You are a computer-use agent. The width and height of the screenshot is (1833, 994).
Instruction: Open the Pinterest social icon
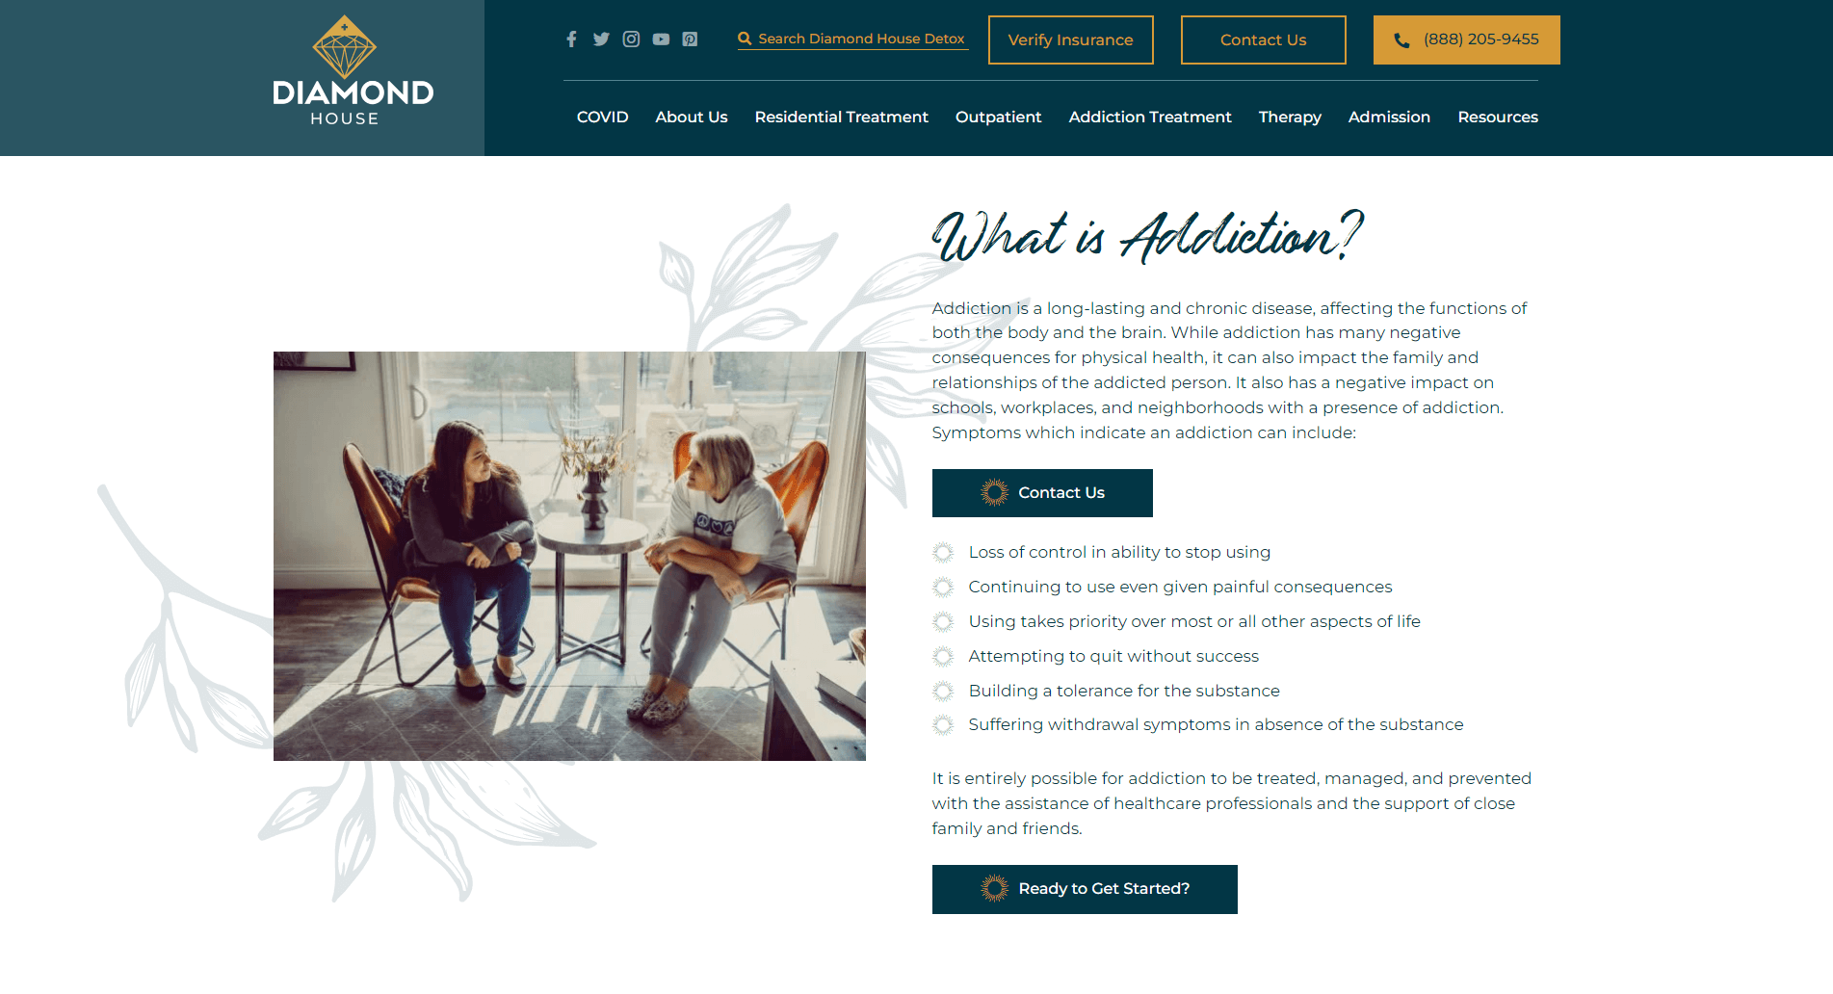(x=690, y=39)
